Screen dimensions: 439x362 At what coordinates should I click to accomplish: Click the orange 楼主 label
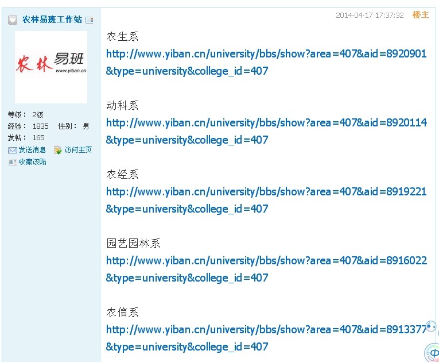click(420, 15)
